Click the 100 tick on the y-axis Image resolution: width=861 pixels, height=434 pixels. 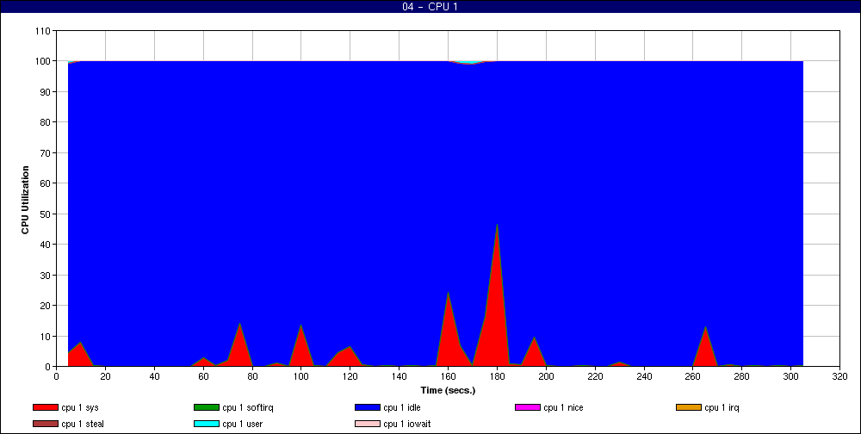42,61
